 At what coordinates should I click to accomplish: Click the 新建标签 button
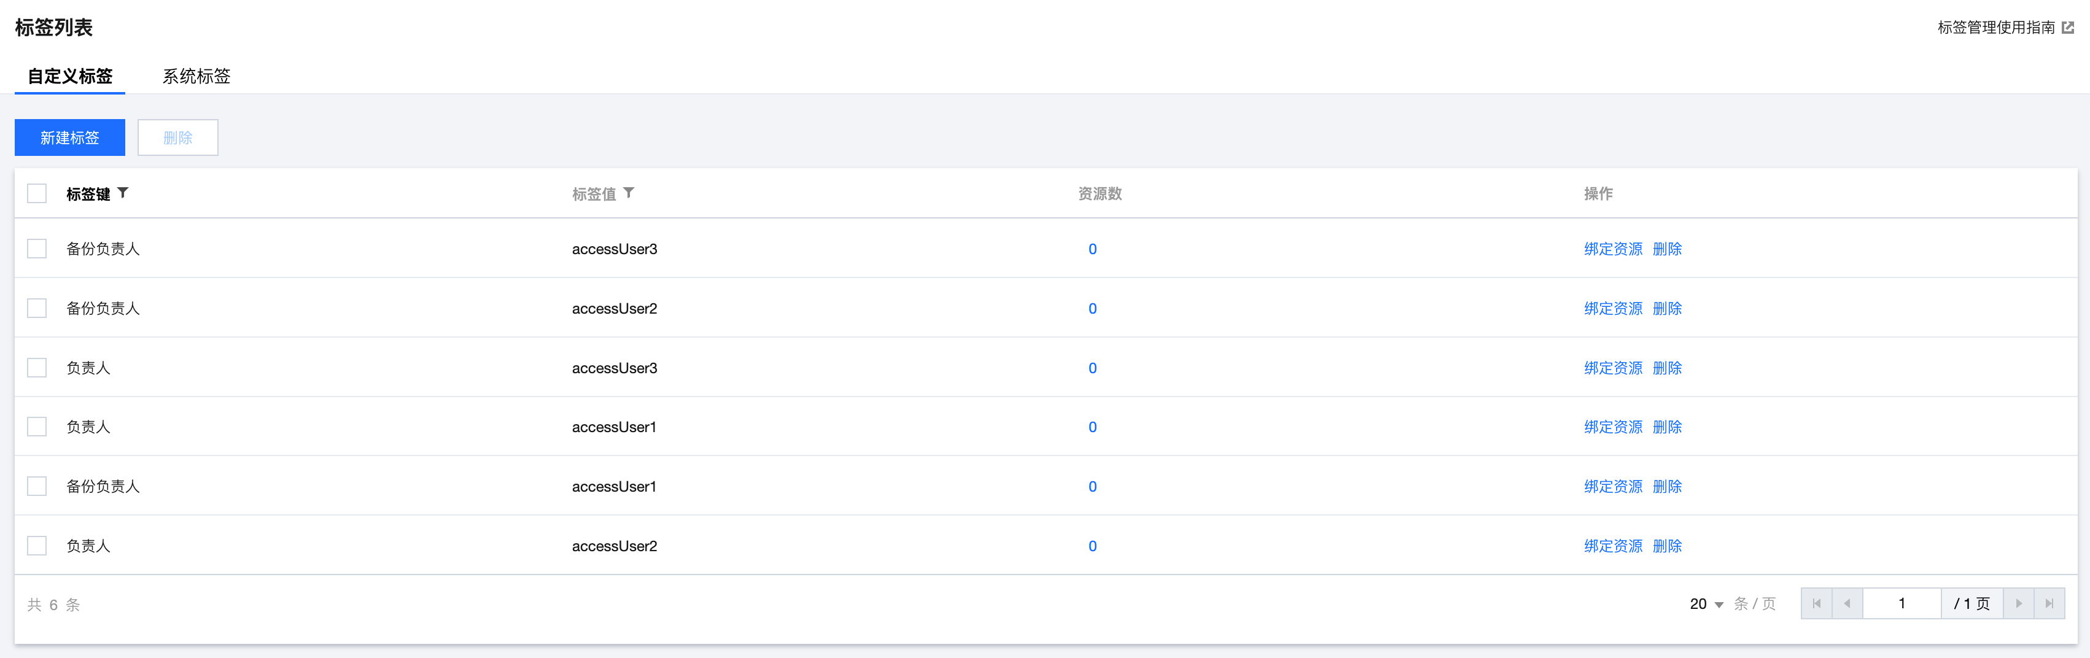[70, 138]
